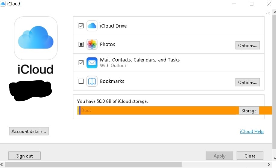Open the Storage management button
The image size is (276, 168).
click(249, 110)
